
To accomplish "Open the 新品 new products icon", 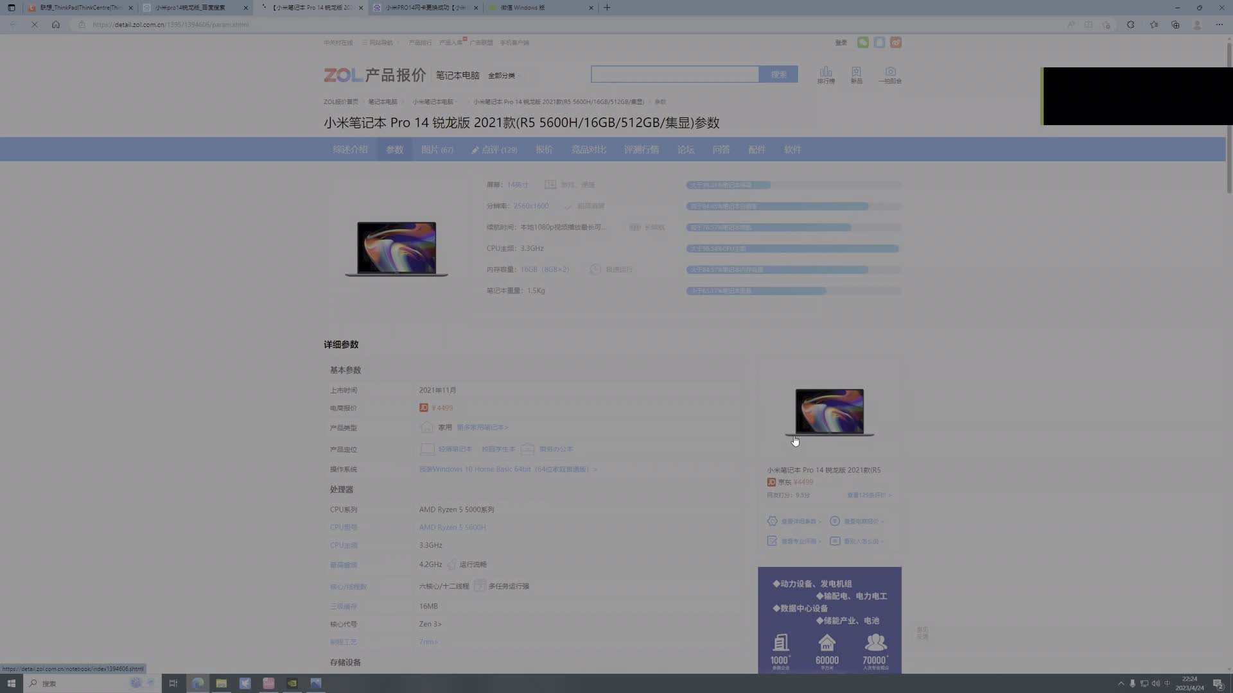I will coord(856,74).
